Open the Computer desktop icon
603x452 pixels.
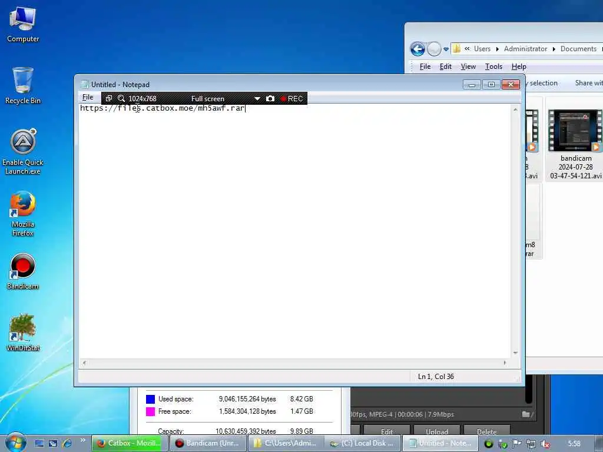click(x=23, y=24)
